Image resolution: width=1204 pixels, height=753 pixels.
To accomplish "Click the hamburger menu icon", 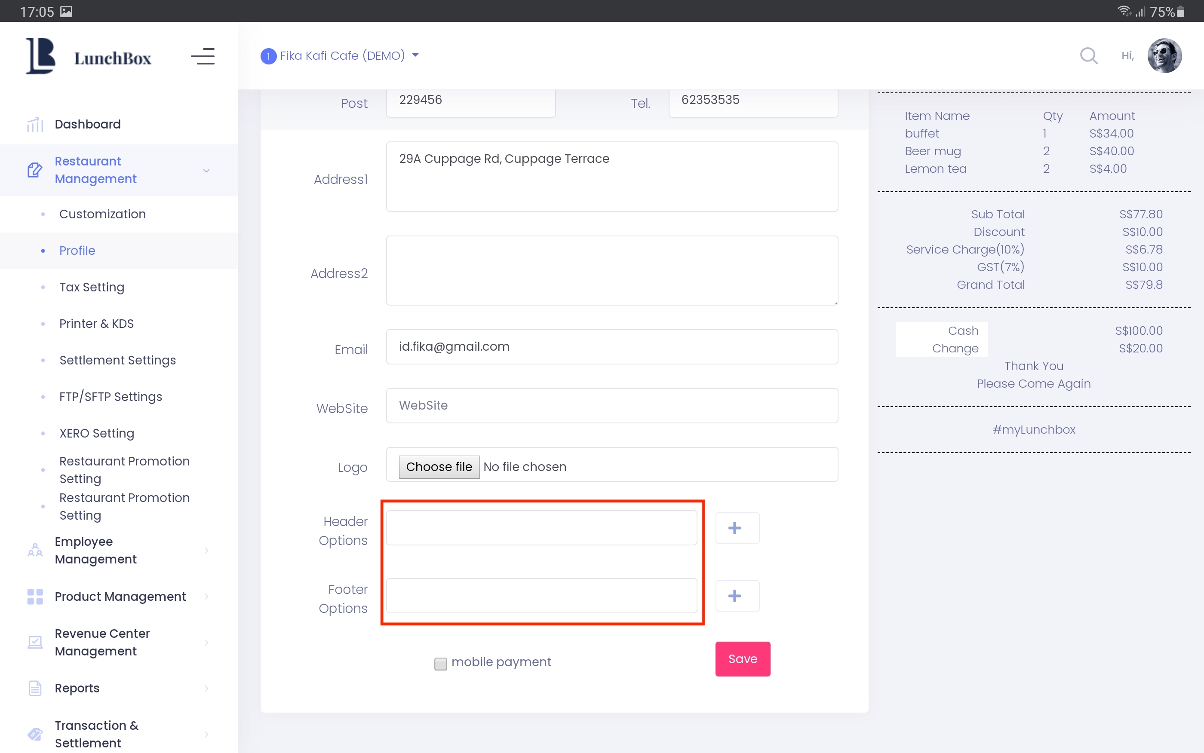I will point(203,57).
